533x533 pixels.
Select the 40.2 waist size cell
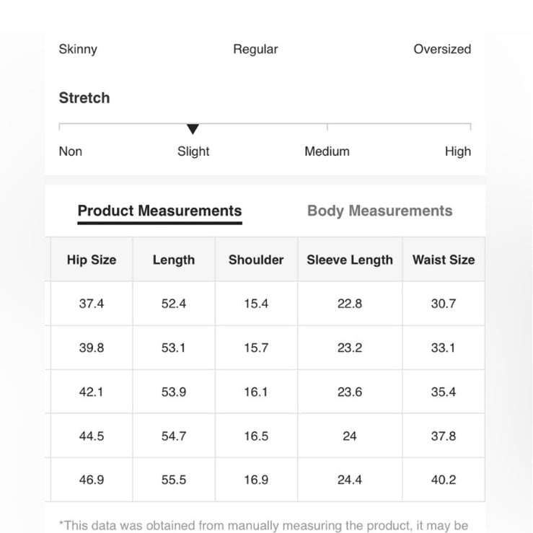tap(444, 480)
